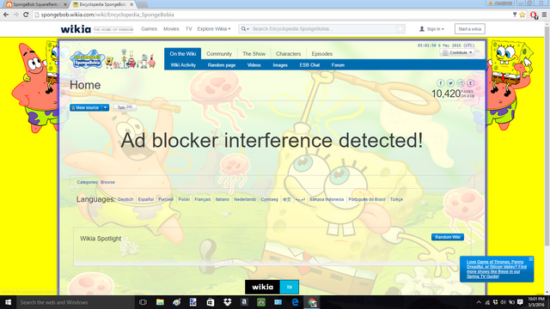550x309 pixels.
Task: Open the Windows Store taskbar icon
Action: pyautogui.click(x=211, y=302)
